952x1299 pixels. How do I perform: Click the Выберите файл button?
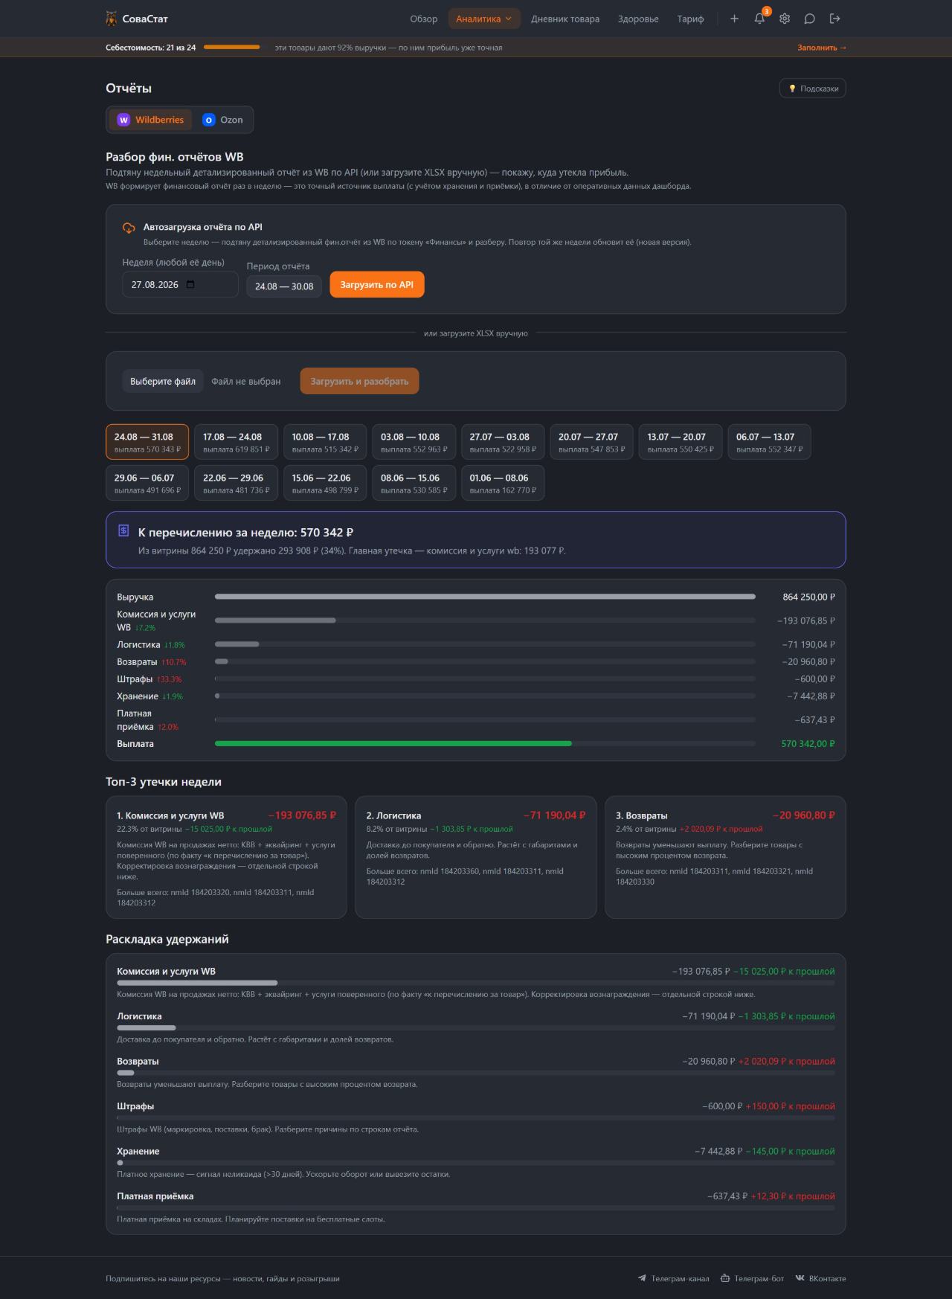(x=163, y=381)
